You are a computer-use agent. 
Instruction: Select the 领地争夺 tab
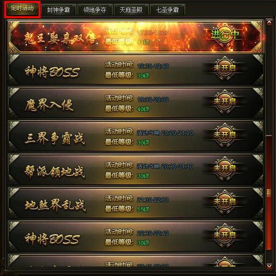pos(95,10)
